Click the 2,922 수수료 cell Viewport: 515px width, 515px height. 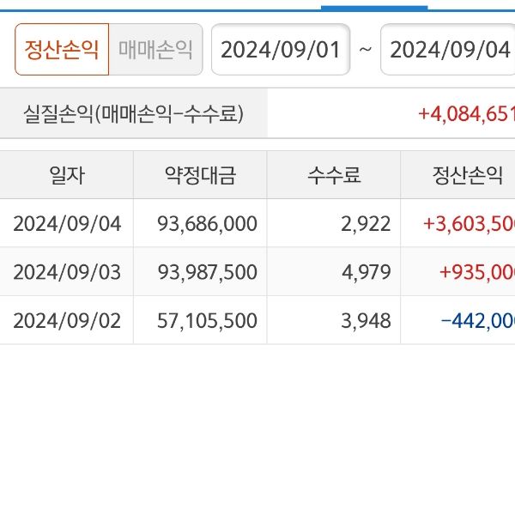367,224
